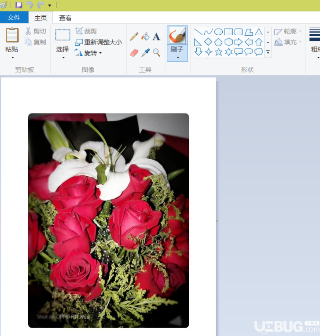Select the Triangle shape
320x336 pixels.
pyautogui.click(x=259, y=32)
